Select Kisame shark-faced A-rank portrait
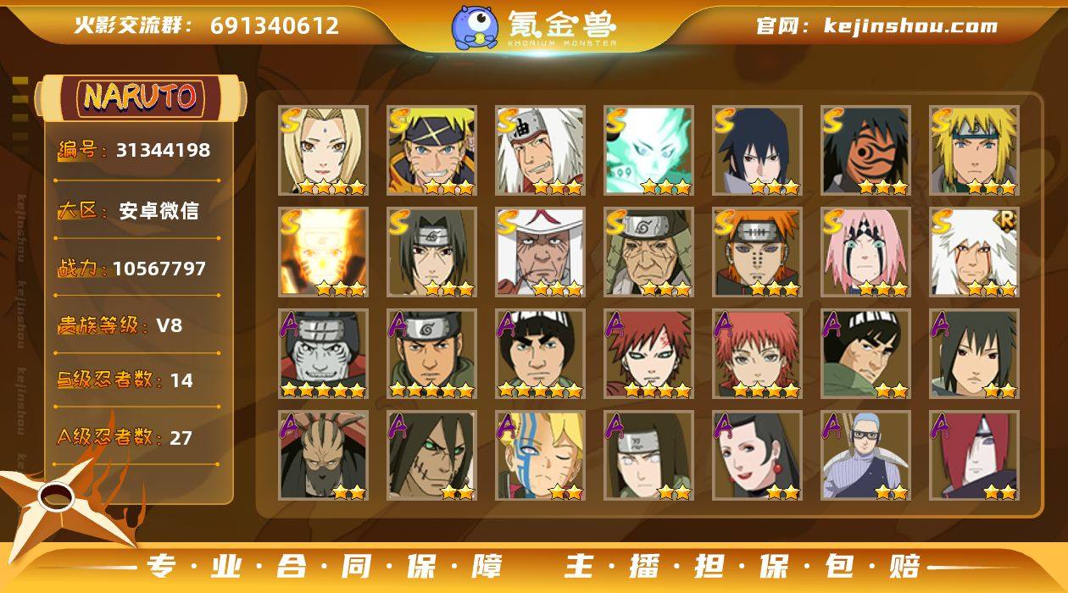The height and width of the screenshot is (593, 1068). pos(324,354)
